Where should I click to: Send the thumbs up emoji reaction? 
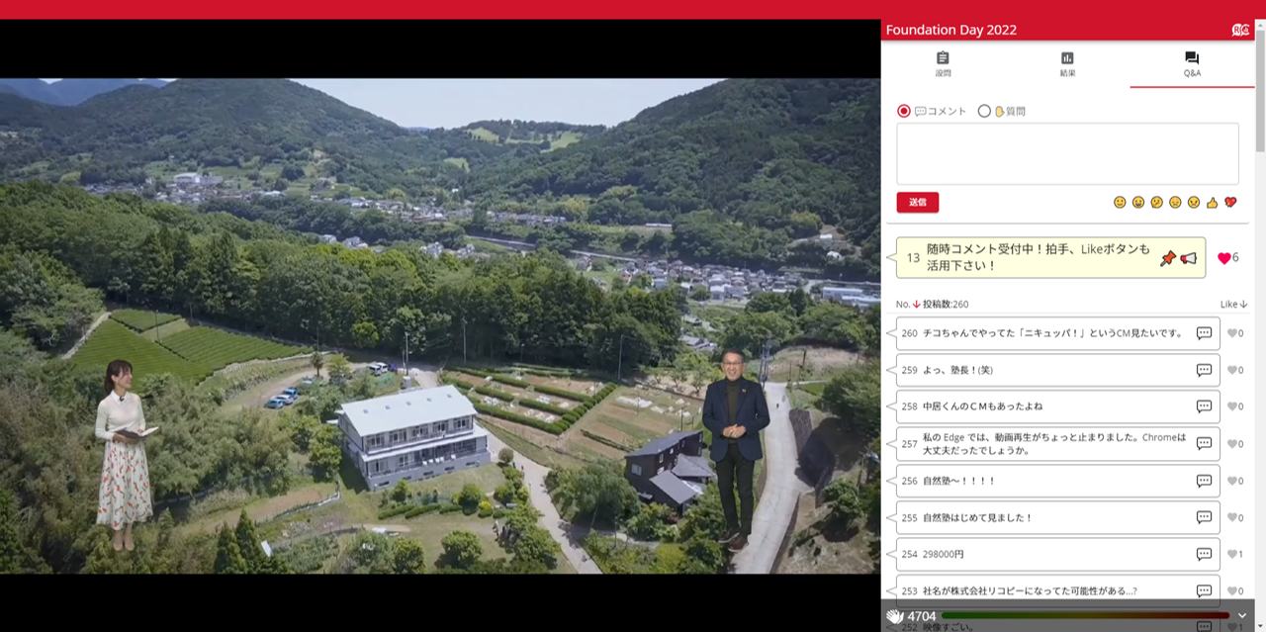tap(1213, 202)
